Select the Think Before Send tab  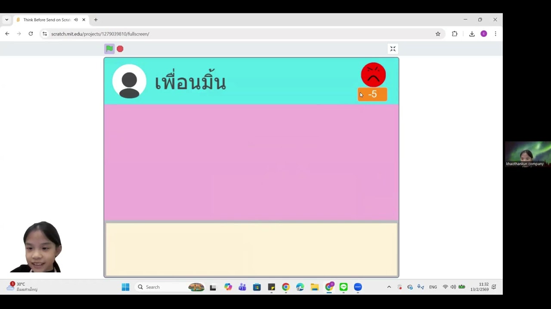[51, 20]
